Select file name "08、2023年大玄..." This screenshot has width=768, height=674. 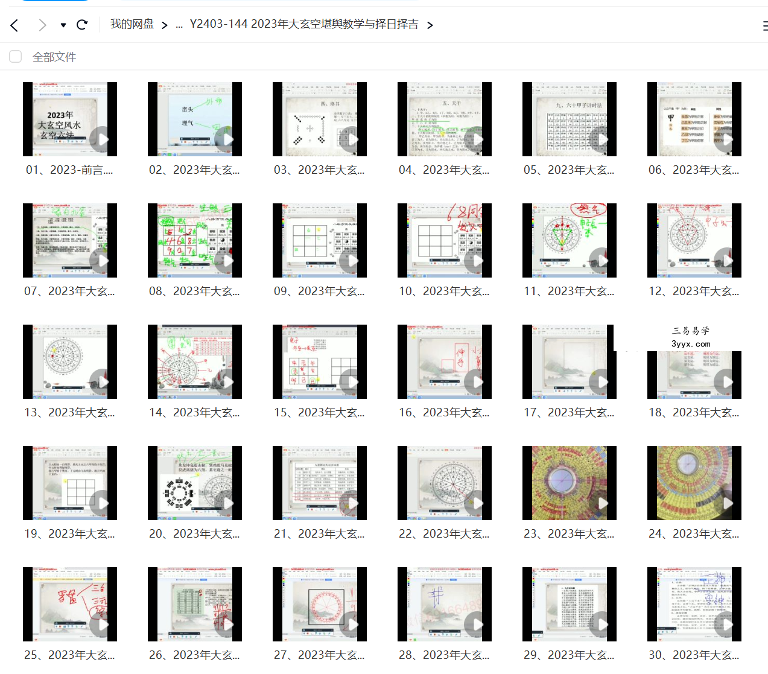click(x=194, y=291)
